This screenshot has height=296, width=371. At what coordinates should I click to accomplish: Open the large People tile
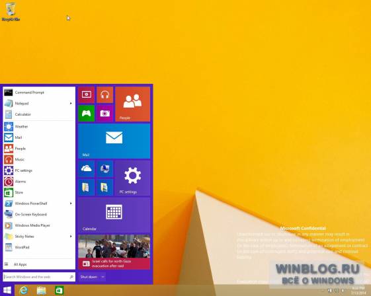click(132, 104)
